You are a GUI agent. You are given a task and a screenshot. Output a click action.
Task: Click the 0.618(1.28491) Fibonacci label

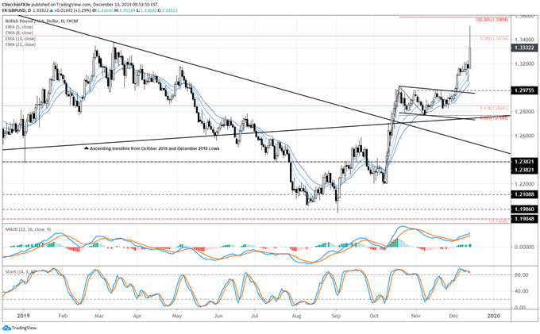pyautogui.click(x=494, y=109)
